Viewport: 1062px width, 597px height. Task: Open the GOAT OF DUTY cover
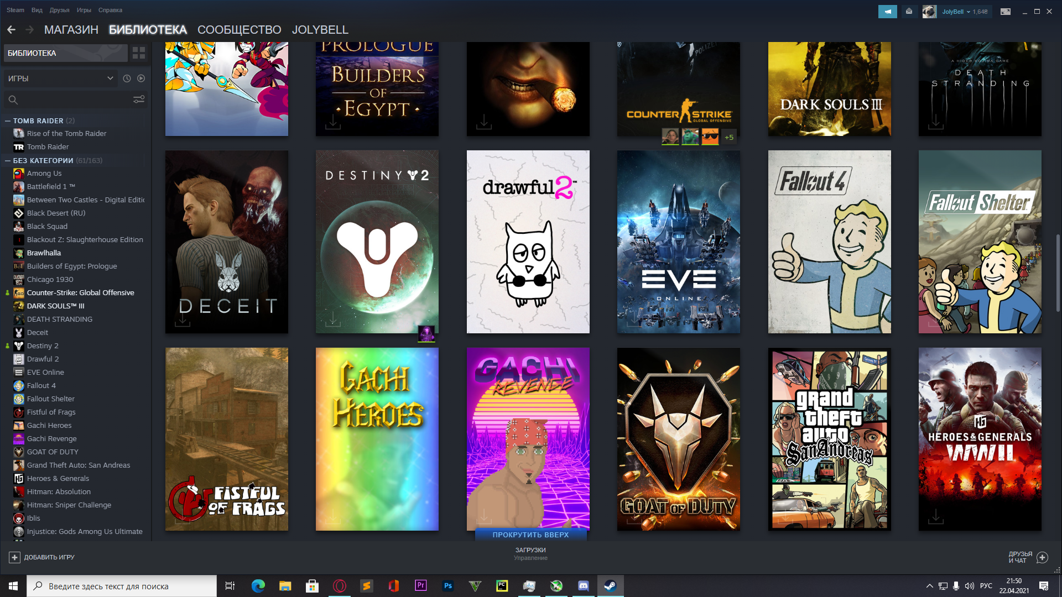click(679, 439)
